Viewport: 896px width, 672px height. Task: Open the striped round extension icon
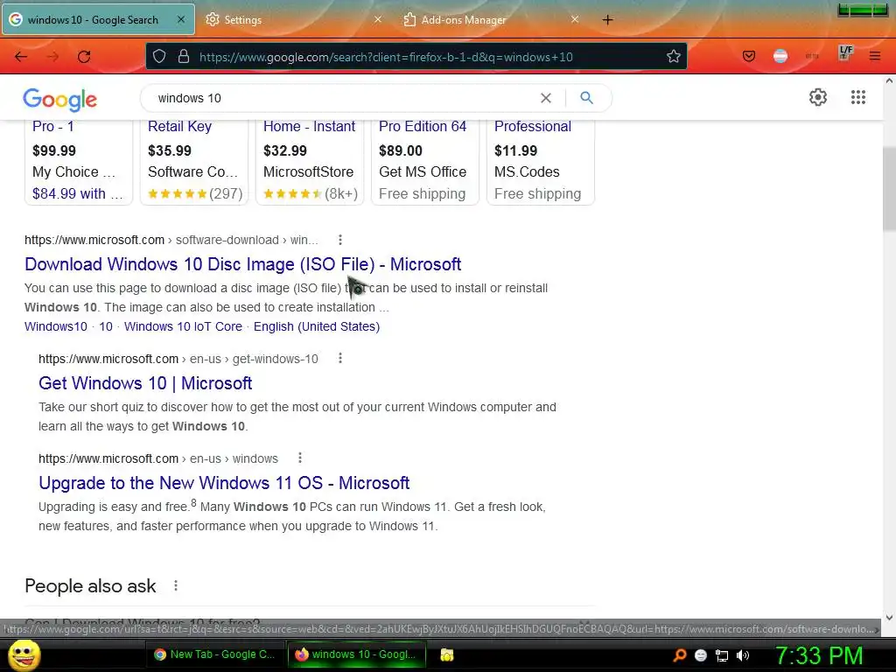click(780, 56)
